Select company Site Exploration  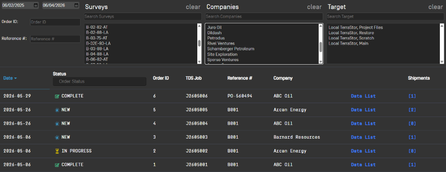[x=222, y=54]
